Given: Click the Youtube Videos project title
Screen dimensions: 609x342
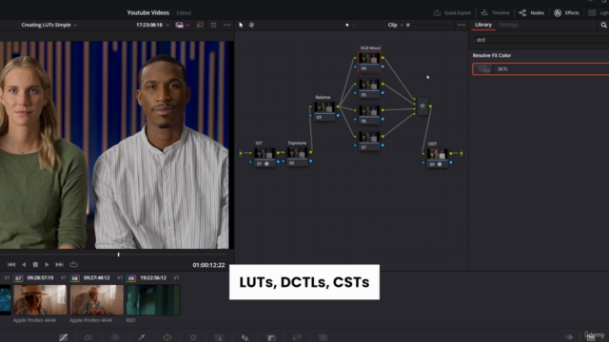Looking at the screenshot, I should (148, 12).
